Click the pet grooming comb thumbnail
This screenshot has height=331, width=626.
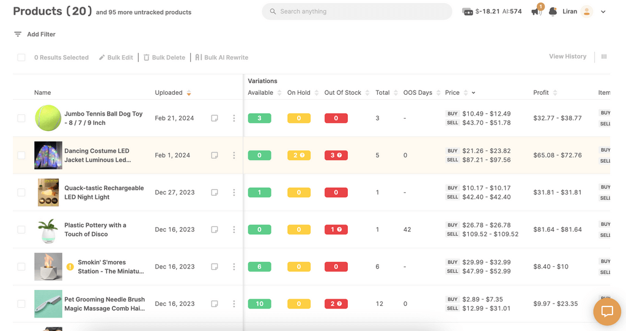(x=48, y=304)
